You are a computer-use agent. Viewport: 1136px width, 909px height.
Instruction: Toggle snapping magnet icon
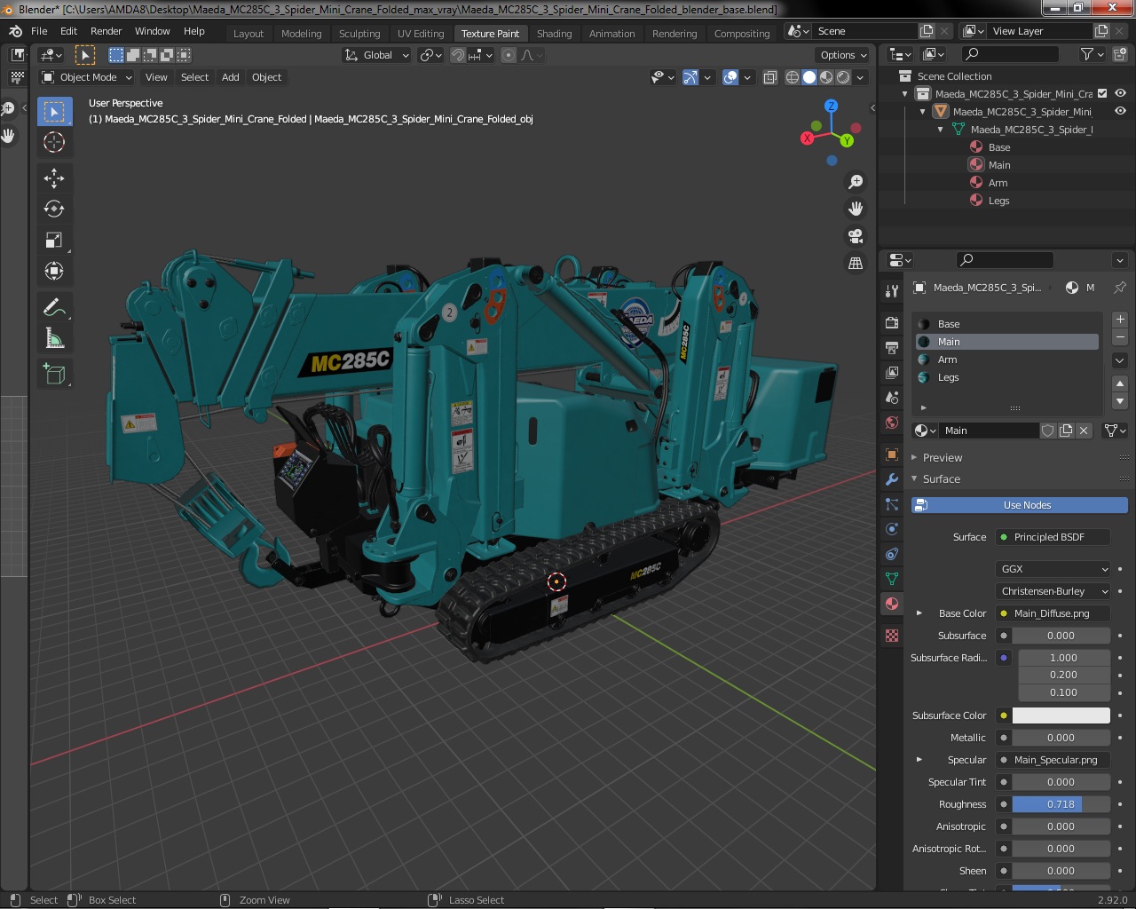[x=457, y=55]
